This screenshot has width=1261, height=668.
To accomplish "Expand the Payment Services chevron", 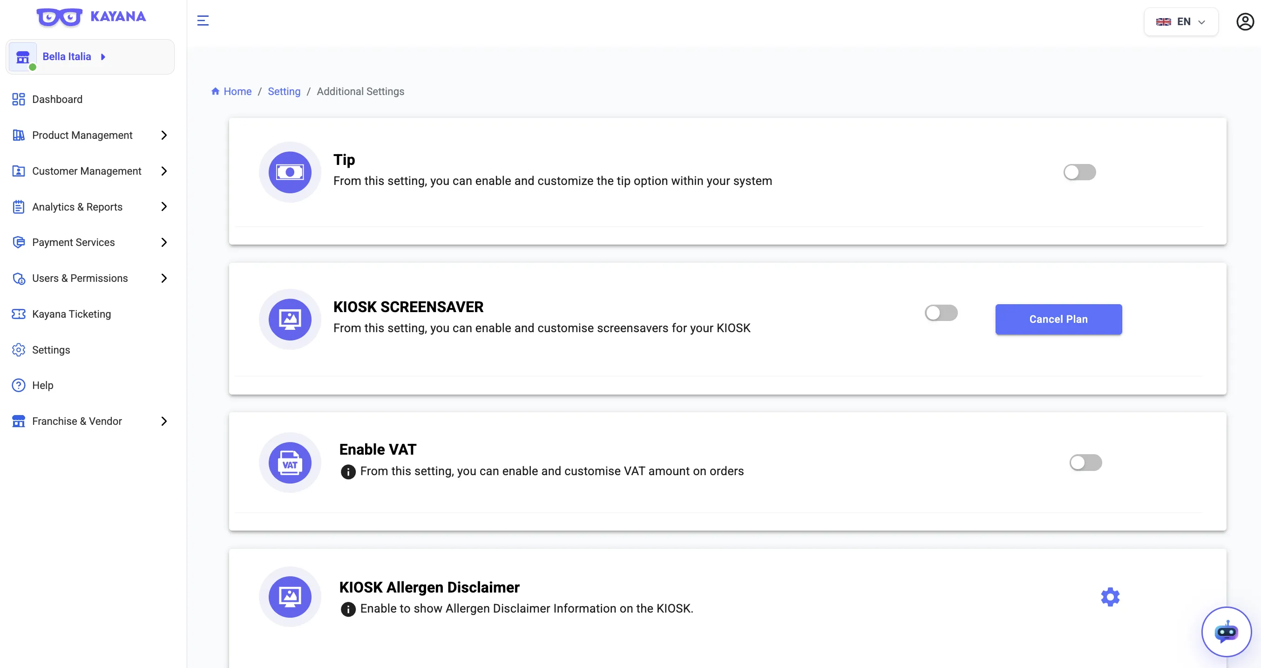I will [164, 242].
